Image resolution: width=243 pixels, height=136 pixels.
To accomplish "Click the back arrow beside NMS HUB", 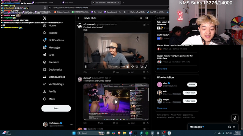I will 79,18.
